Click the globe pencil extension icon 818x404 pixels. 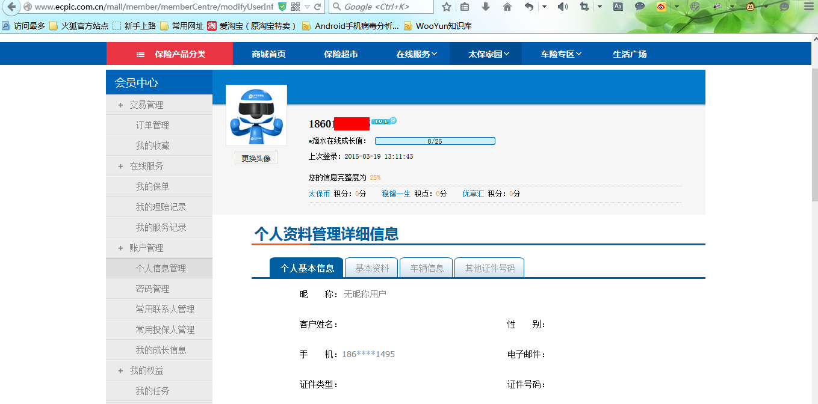[695, 7]
